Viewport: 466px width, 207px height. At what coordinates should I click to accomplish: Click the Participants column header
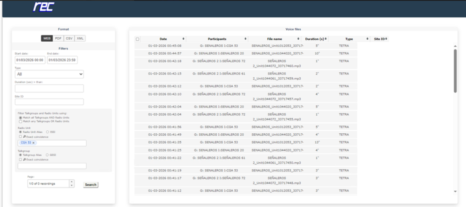tap(217, 39)
